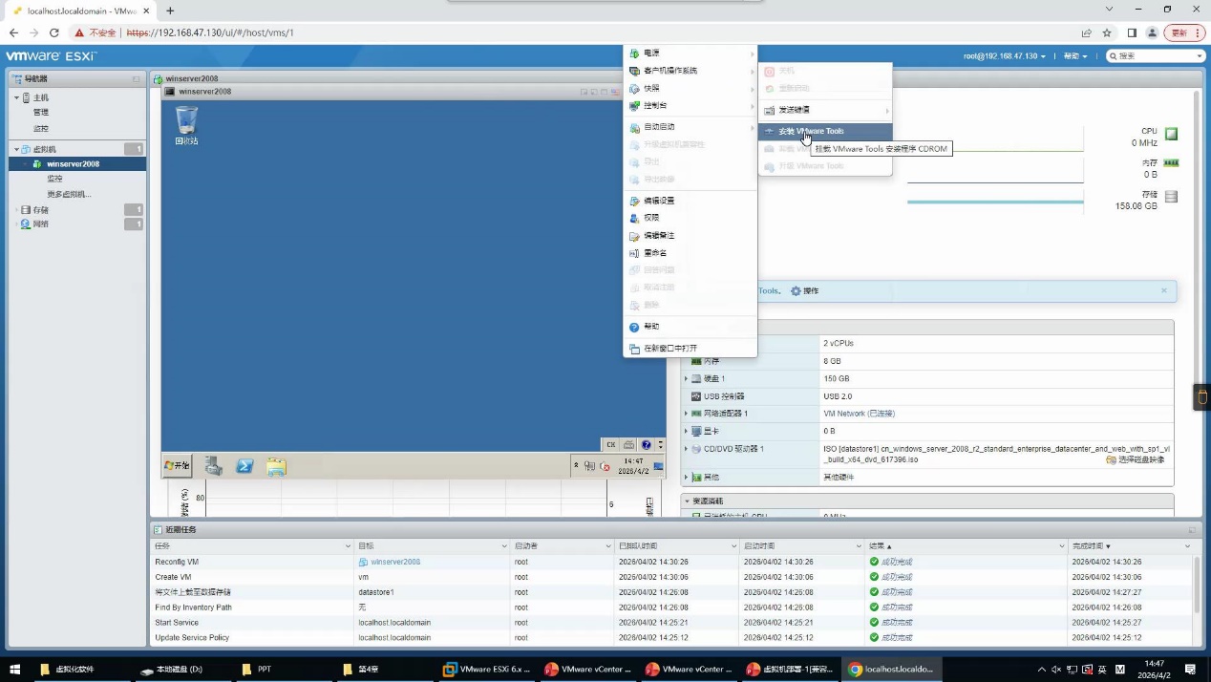Open Windows Start menu on host taskbar
The image size is (1211, 682).
[14, 670]
